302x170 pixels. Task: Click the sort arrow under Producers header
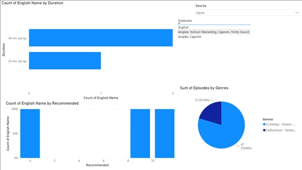click(179, 23)
